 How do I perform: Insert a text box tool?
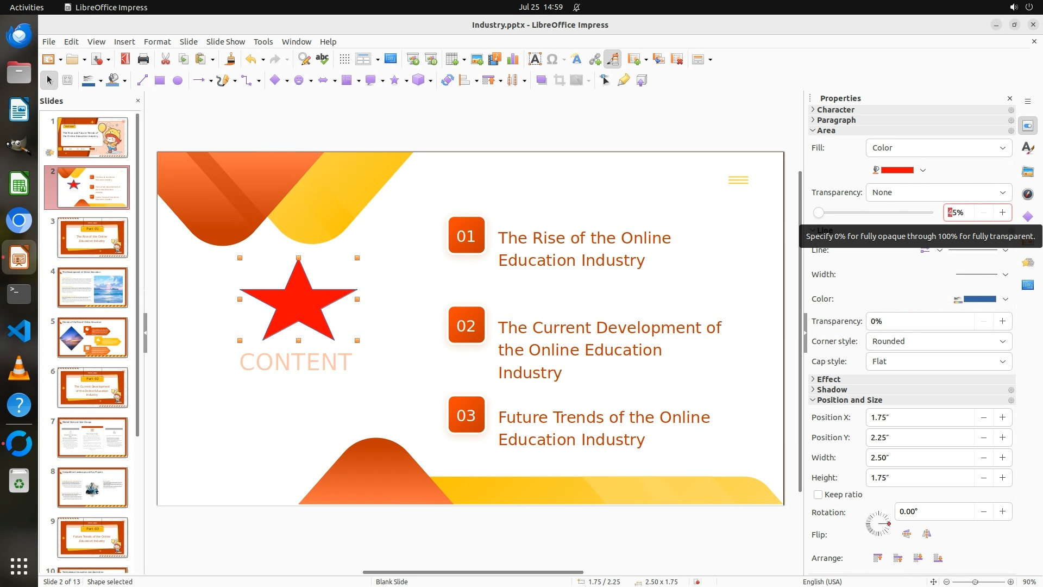pos(535,59)
